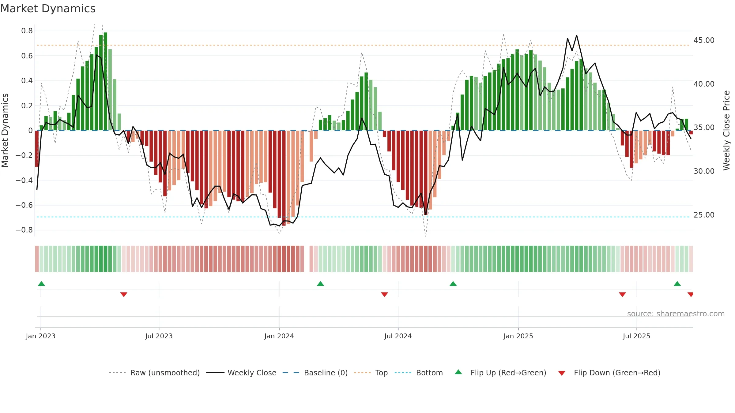Viewport: 735px width, 413px height.
Task: Click the 30.00 price tick label
Action: click(704, 171)
